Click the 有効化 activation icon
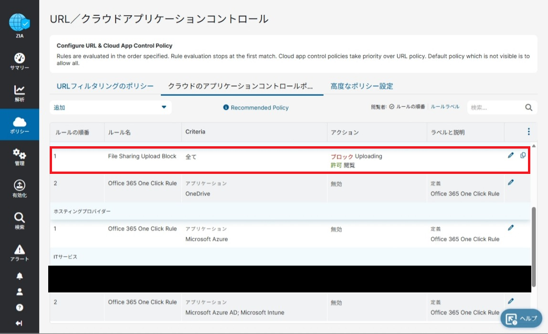 pyautogui.click(x=20, y=185)
